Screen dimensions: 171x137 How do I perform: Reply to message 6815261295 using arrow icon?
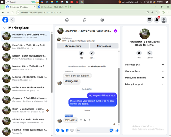coord(85,120)
